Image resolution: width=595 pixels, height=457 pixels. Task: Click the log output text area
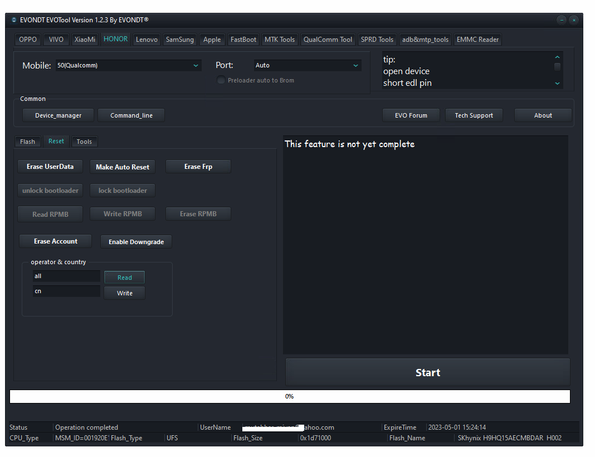(426, 245)
